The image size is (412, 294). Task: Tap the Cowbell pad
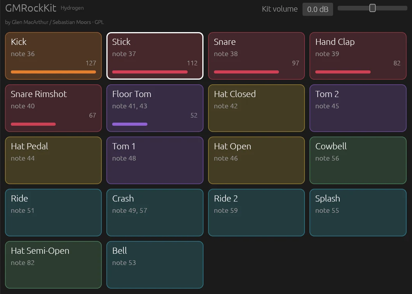(358, 160)
